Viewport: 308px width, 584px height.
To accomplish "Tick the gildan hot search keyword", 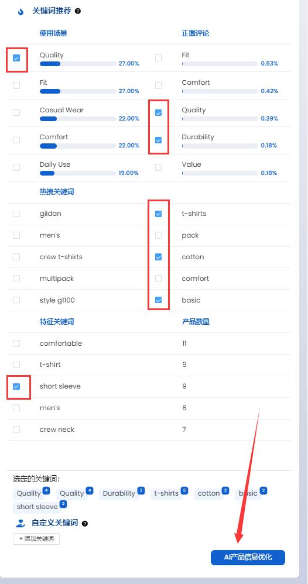I will pos(16,214).
